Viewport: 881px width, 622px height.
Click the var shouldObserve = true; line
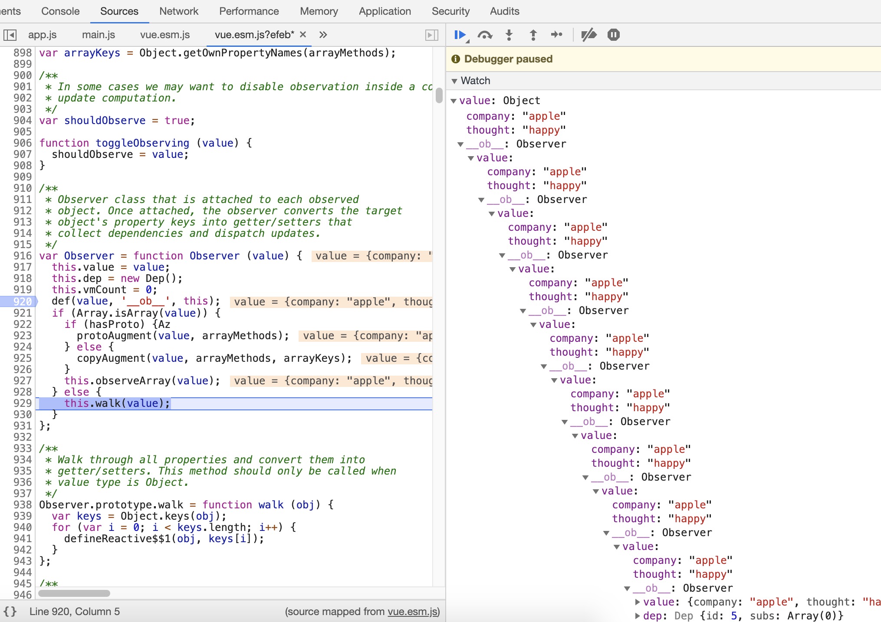117,121
